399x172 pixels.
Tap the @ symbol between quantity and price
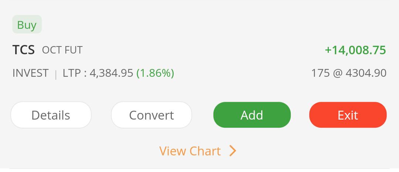tap(337, 73)
